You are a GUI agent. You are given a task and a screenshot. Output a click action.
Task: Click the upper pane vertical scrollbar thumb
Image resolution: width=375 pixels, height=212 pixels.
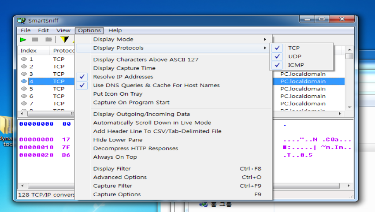coord(349,56)
